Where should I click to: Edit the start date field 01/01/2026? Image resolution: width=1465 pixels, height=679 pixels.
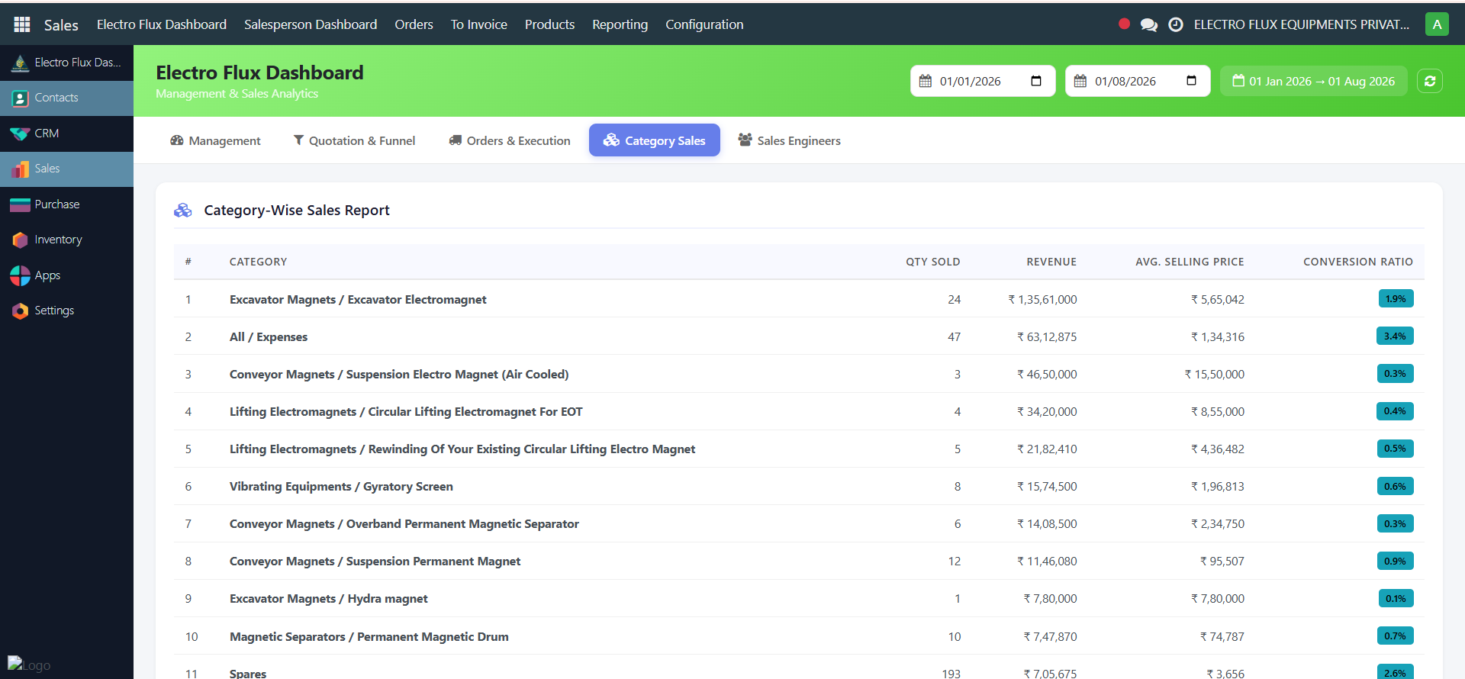pyautogui.click(x=983, y=81)
